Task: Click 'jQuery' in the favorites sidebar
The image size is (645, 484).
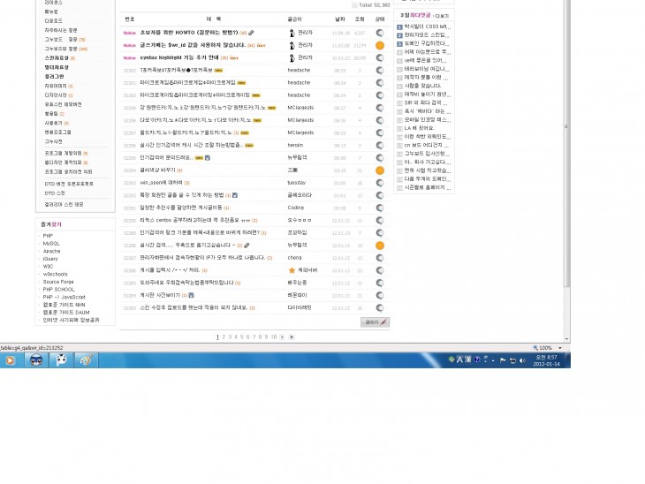Action: (x=50, y=259)
